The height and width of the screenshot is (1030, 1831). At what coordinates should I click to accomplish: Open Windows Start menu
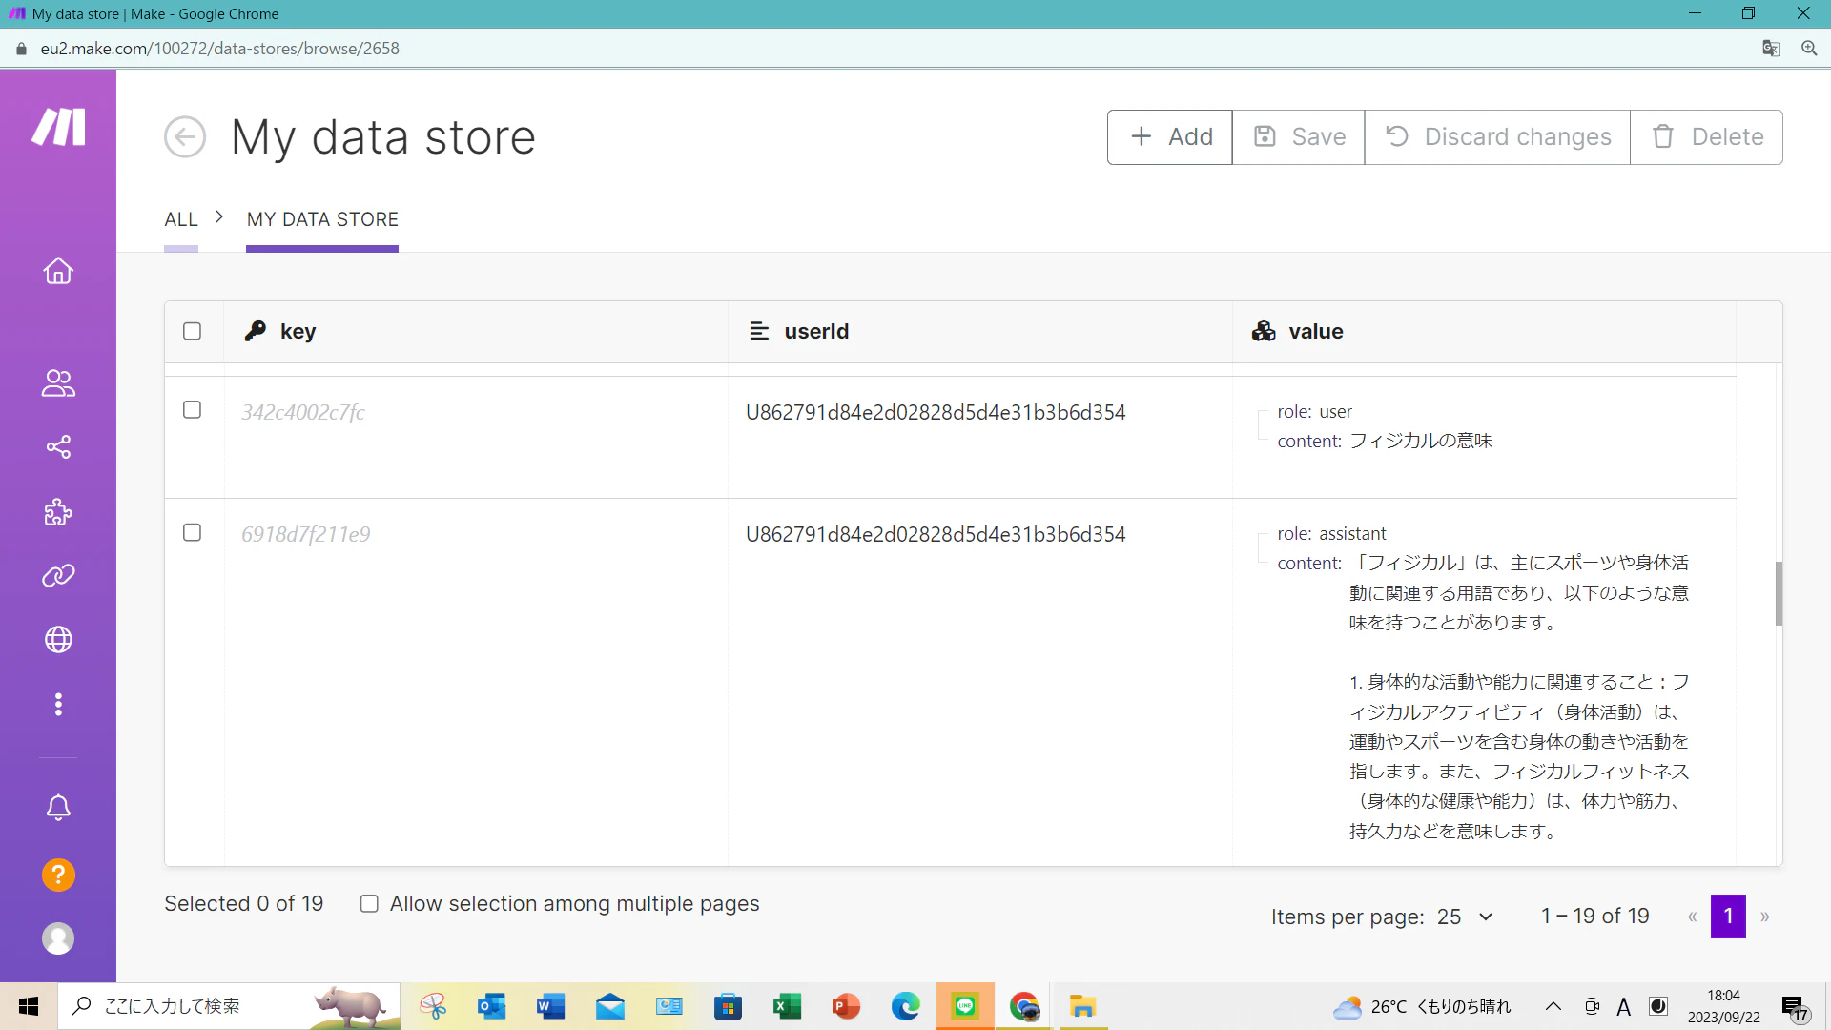click(x=29, y=1006)
